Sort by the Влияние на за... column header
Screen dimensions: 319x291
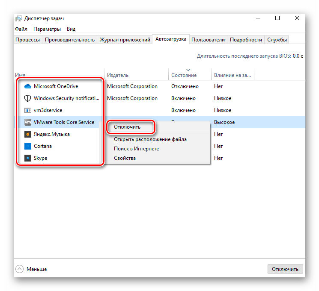tap(233, 75)
